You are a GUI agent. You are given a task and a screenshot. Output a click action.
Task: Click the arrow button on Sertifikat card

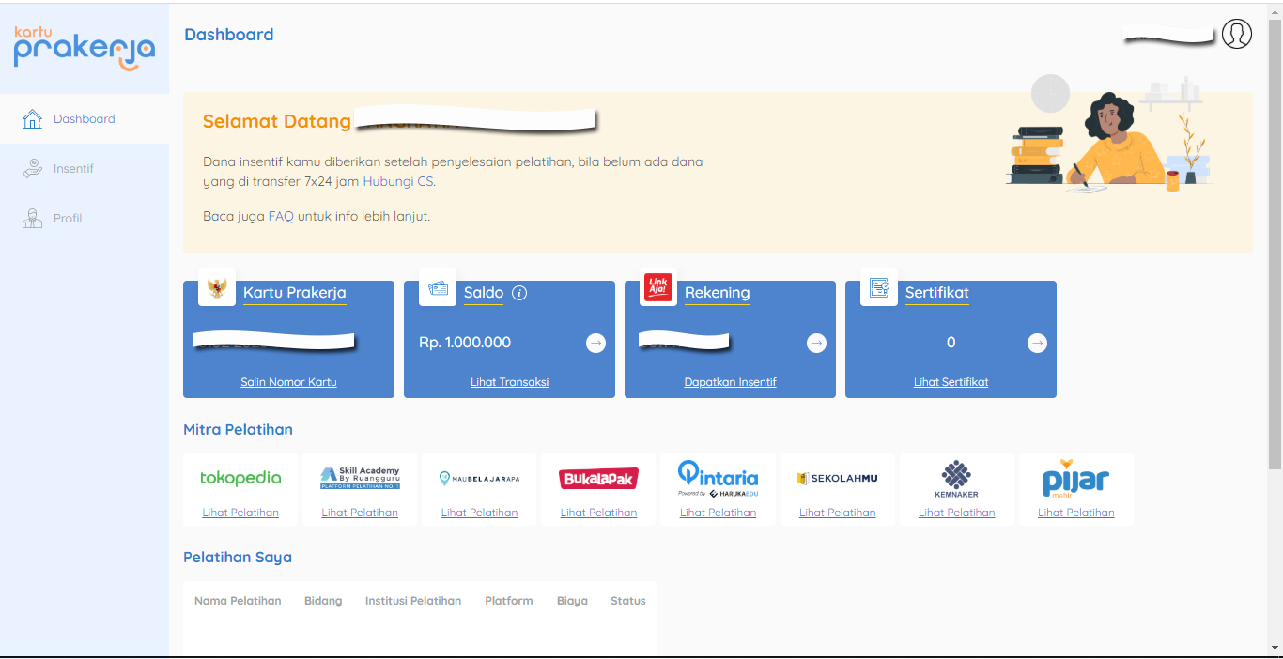point(1037,343)
